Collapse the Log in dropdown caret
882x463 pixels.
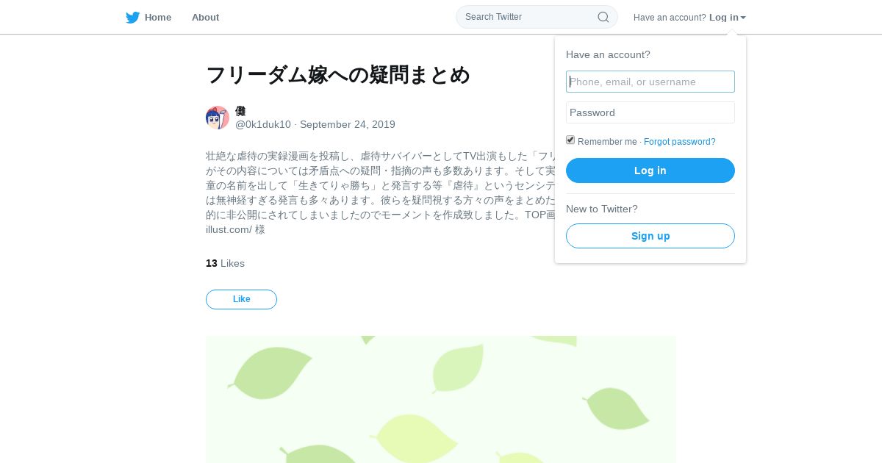tap(743, 18)
